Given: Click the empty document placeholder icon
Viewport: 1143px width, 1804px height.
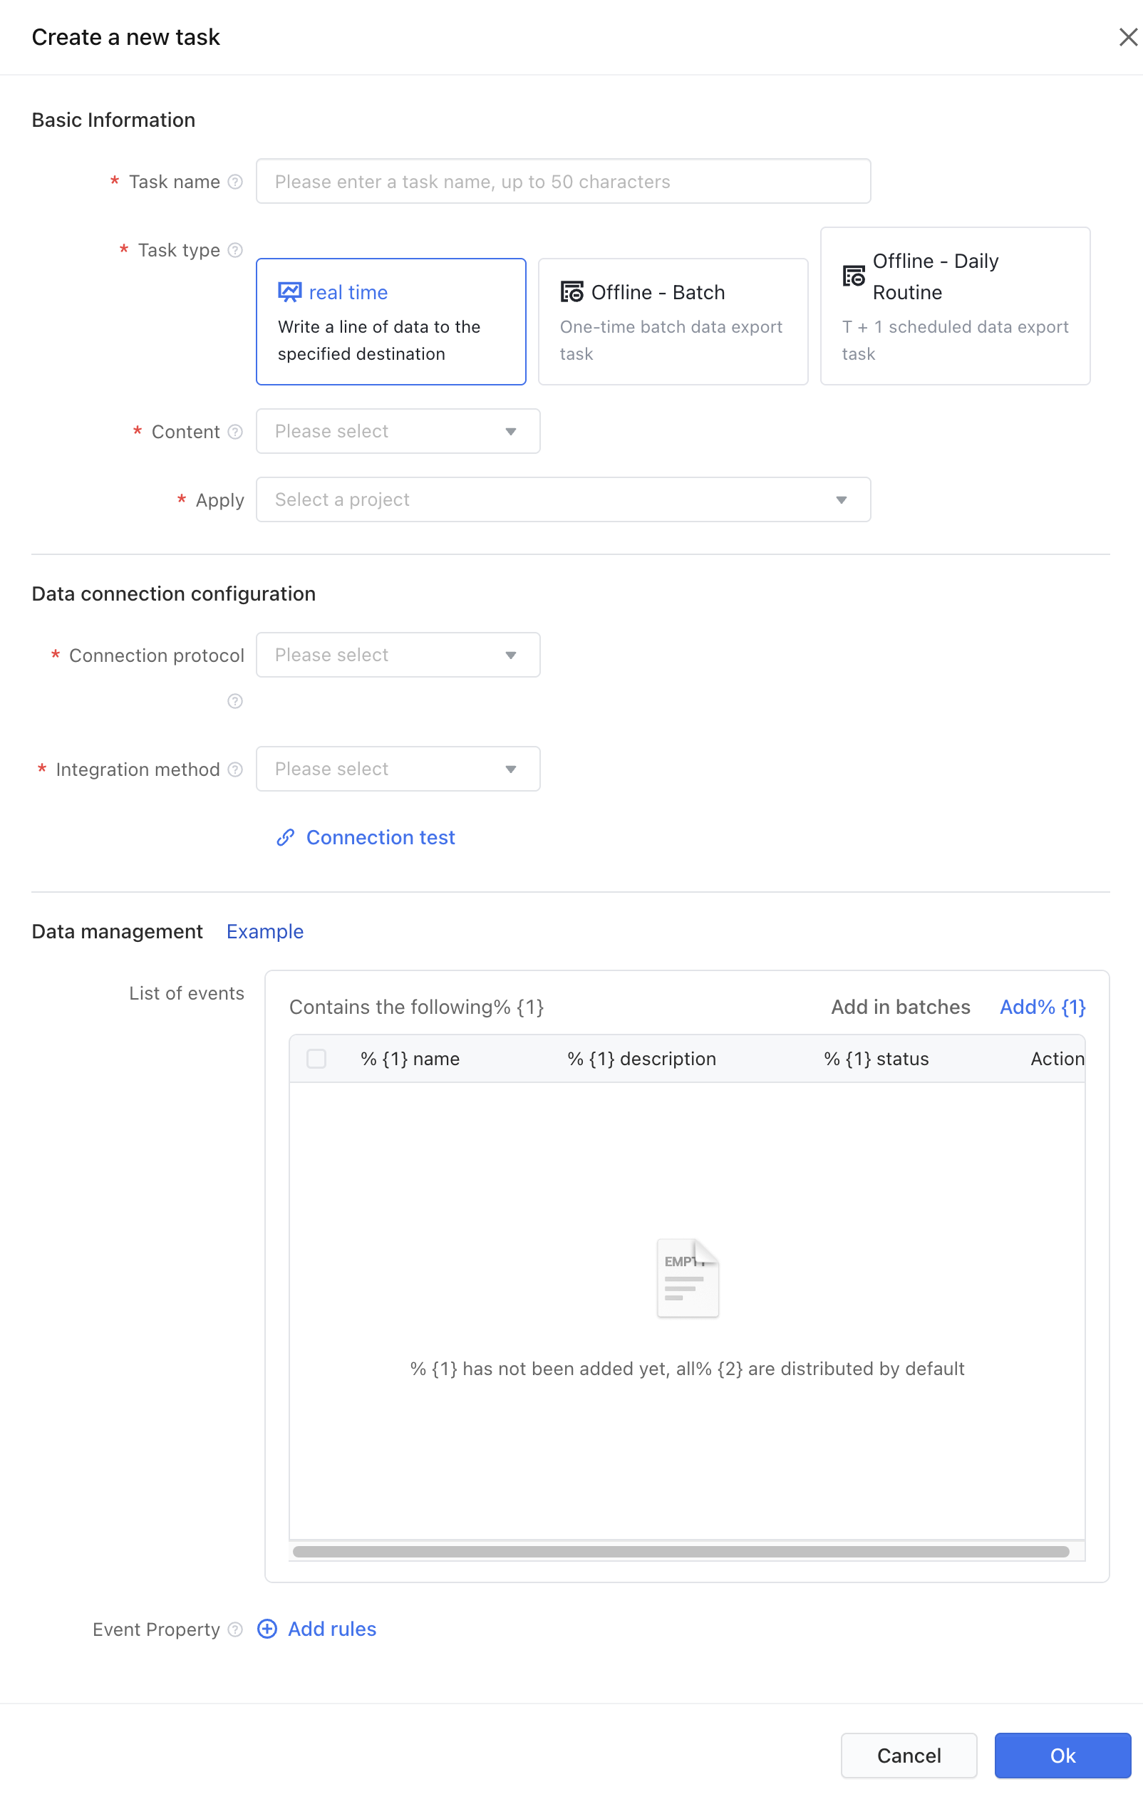Looking at the screenshot, I should click(x=688, y=1278).
